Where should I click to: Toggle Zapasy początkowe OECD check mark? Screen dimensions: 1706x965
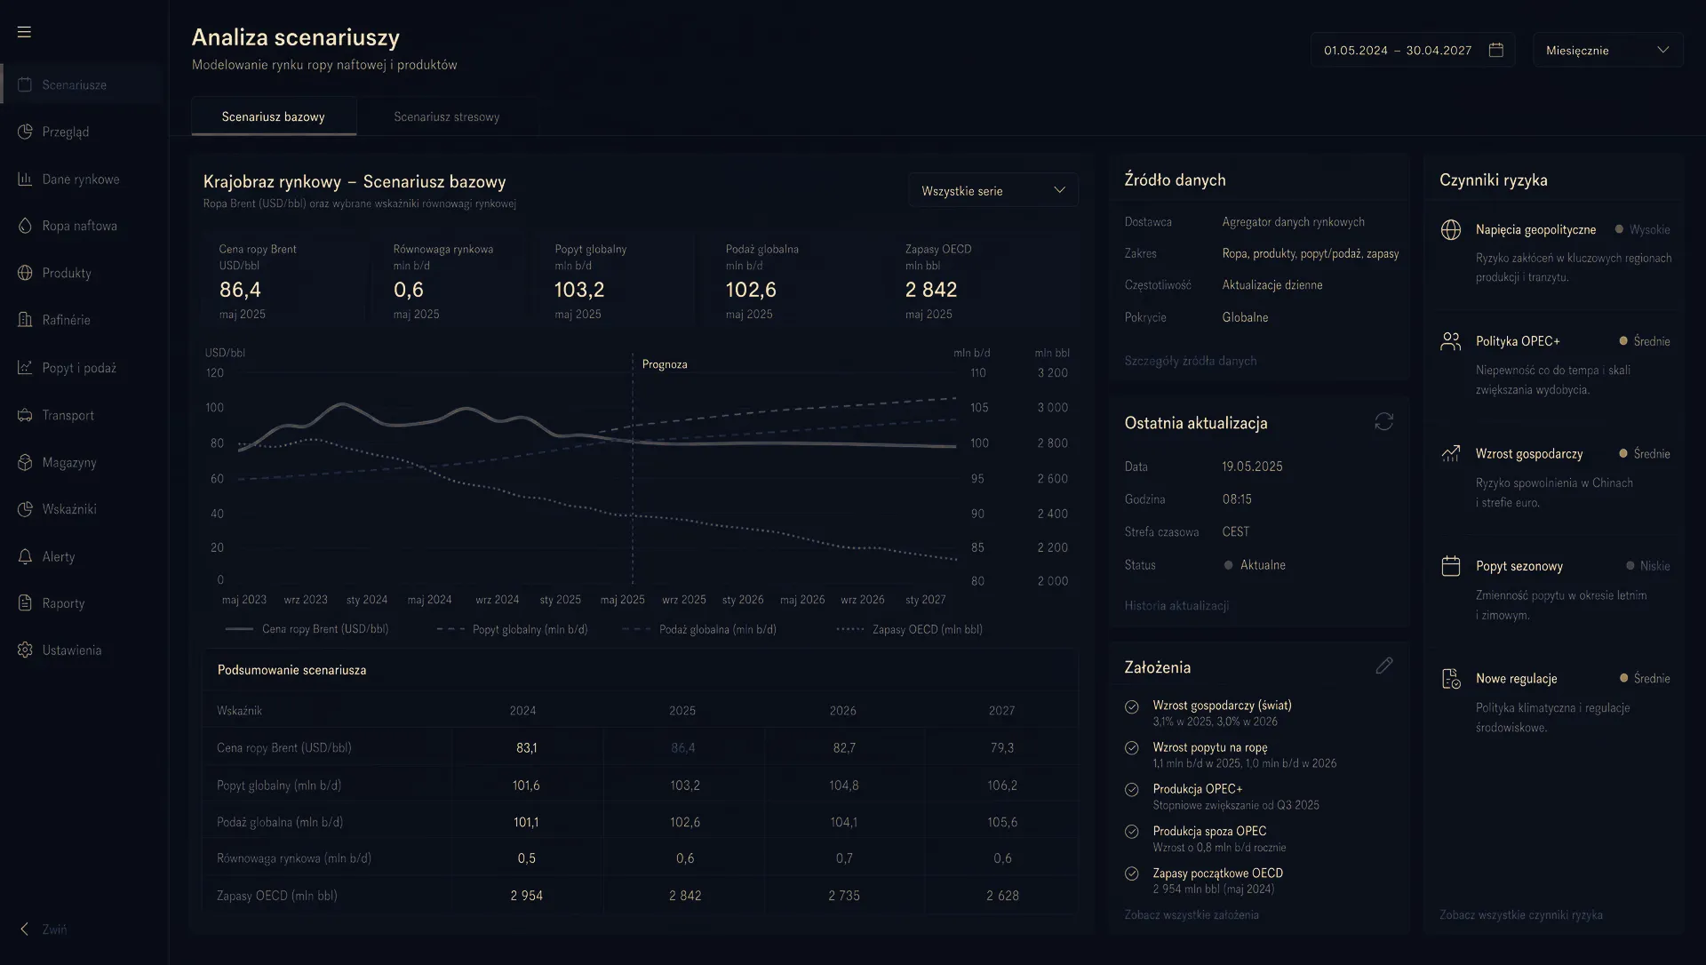pyautogui.click(x=1132, y=873)
